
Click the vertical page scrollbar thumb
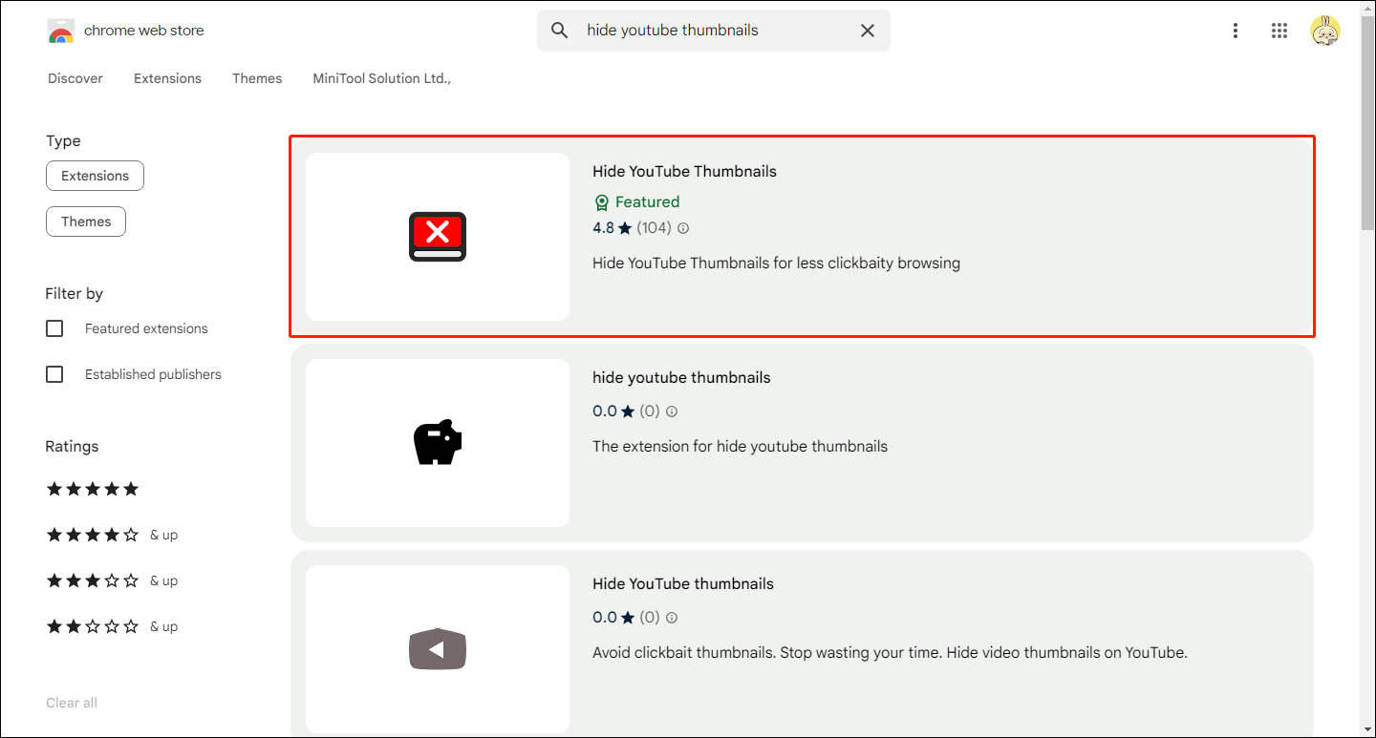coord(1367,122)
